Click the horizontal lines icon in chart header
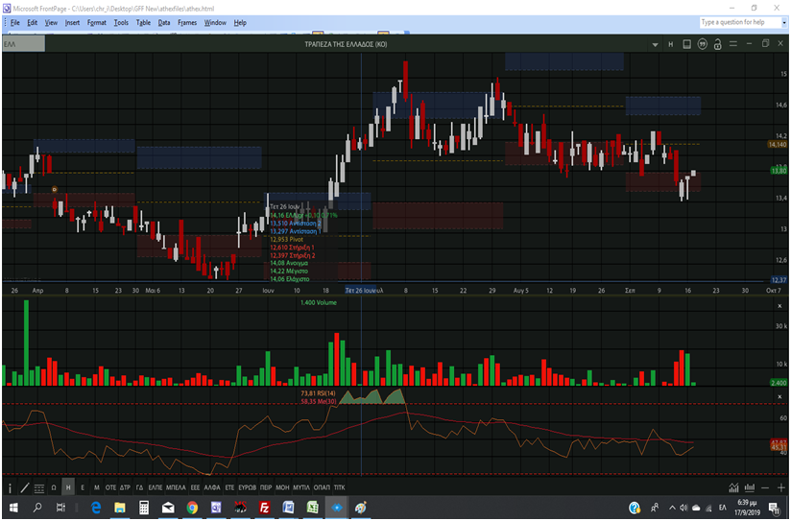This screenshot has height=521, width=791. [732, 43]
